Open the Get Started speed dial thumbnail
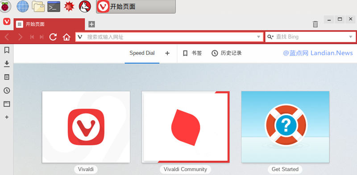The width and height of the screenshot is (357, 175). click(285, 127)
